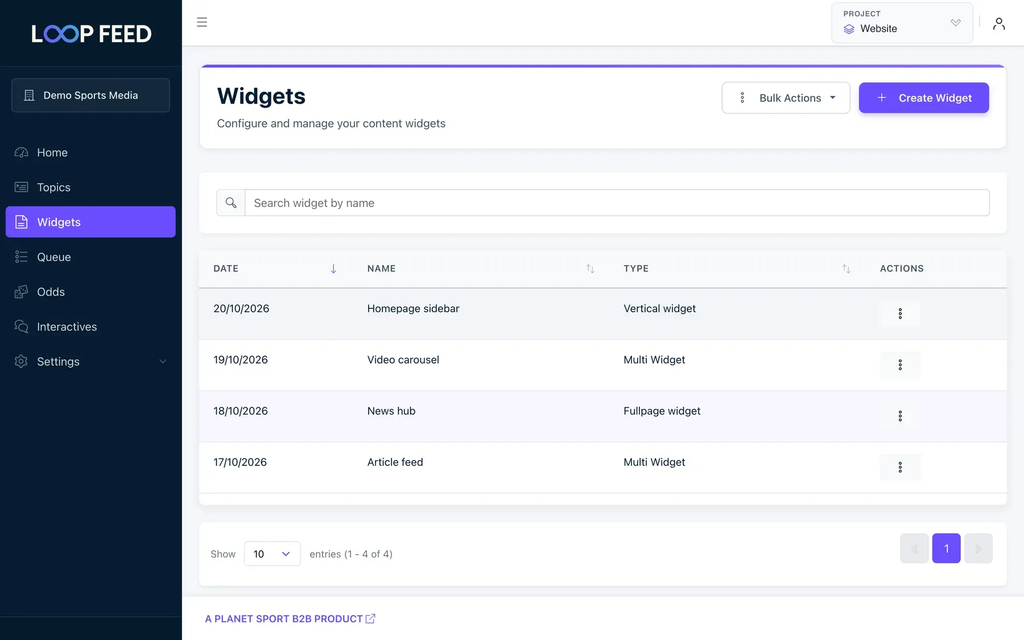
Task: Open Topics in the sidebar
Action: coord(91,187)
